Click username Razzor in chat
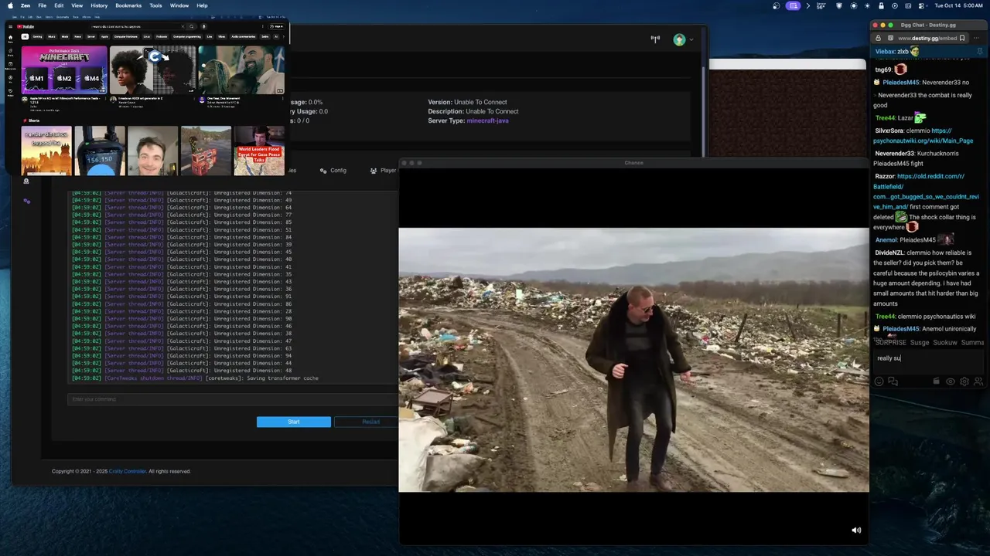The width and height of the screenshot is (990, 556). (885, 176)
